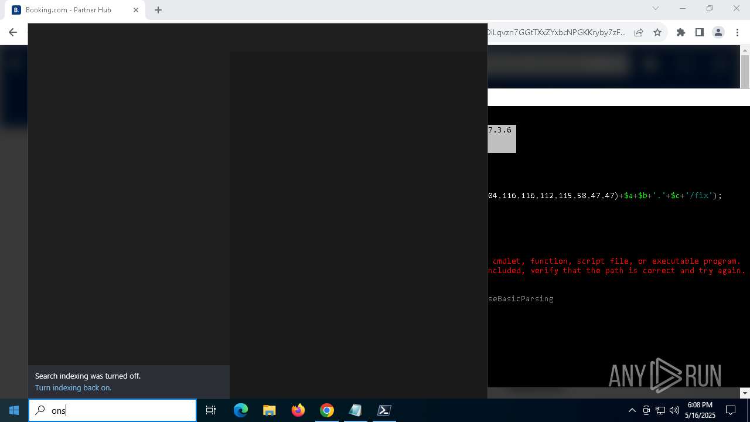
Task: Click the '/fix' string in the command line
Action: (700, 196)
